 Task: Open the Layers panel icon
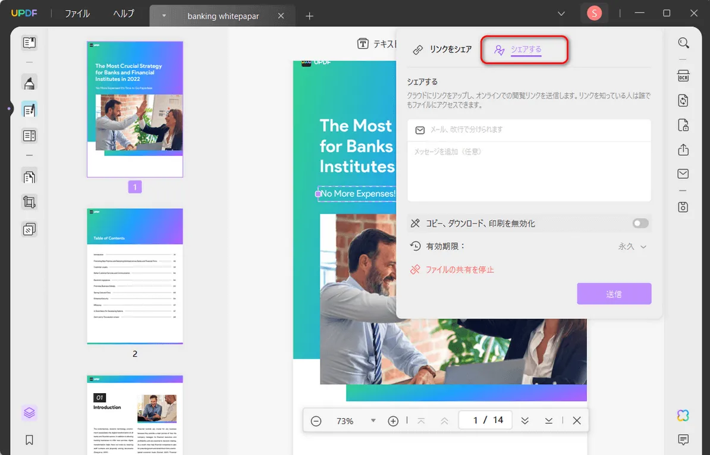pyautogui.click(x=29, y=412)
